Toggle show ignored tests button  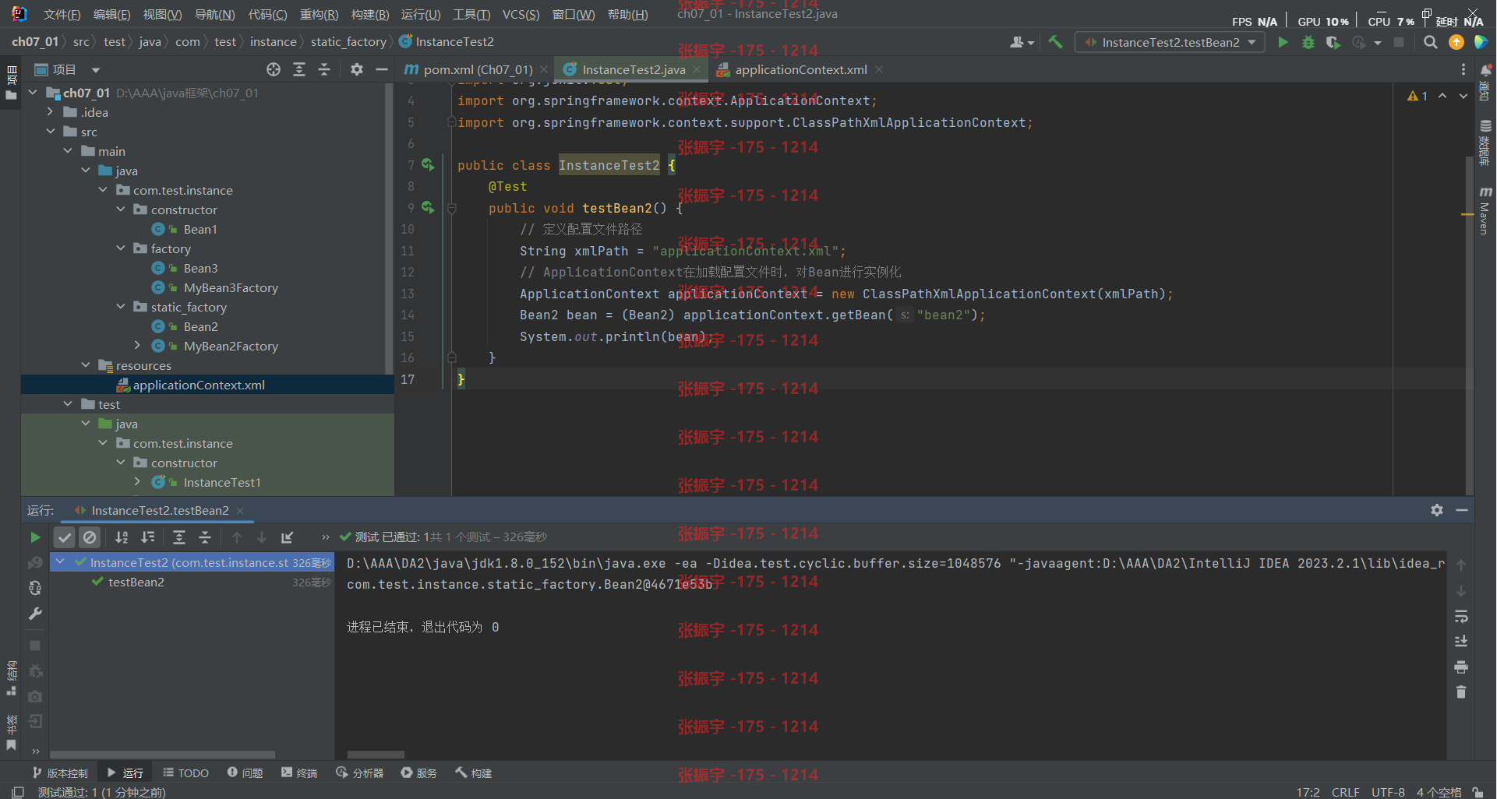pyautogui.click(x=90, y=537)
